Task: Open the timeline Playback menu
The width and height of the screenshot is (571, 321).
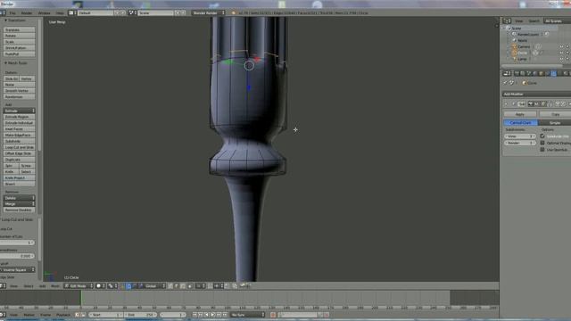Action: click(x=63, y=315)
